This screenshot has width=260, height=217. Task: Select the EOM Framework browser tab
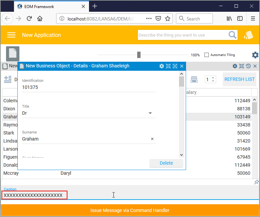click(x=52, y=6)
